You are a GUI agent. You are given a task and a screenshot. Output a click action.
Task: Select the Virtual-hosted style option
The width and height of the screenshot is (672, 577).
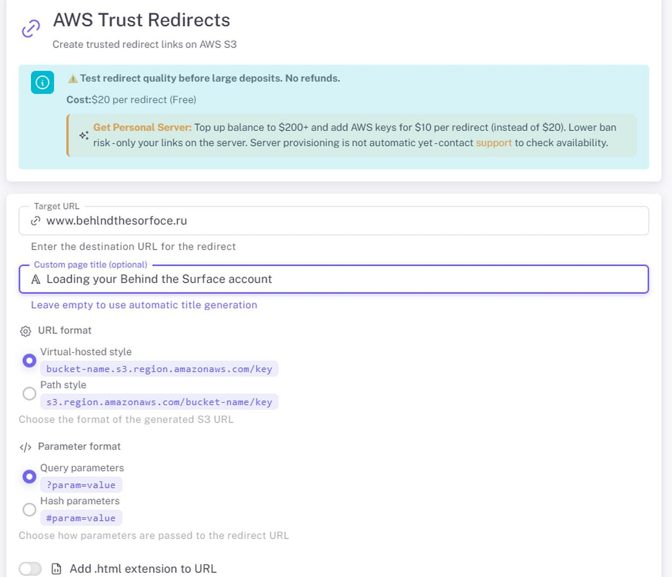click(29, 360)
